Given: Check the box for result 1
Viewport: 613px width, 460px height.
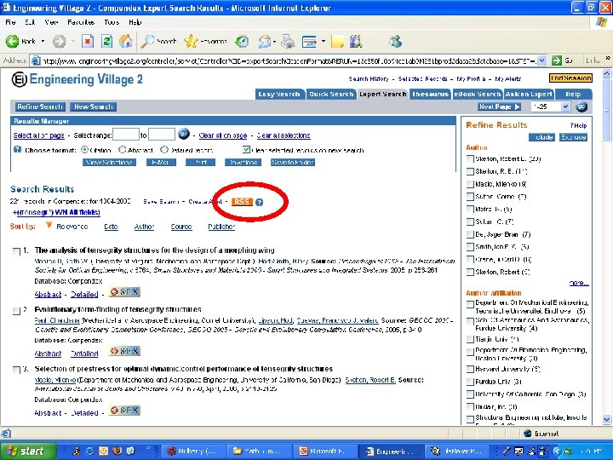Looking at the screenshot, I should 16,251.
